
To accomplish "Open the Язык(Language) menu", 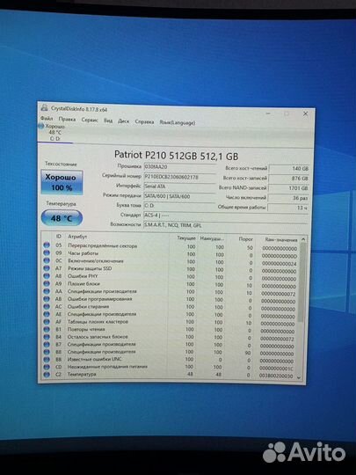I will click(x=178, y=122).
